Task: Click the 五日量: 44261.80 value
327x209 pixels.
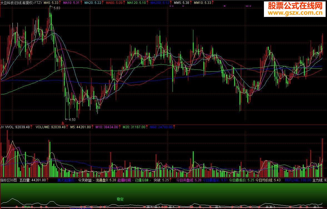Action: click(x=33, y=180)
